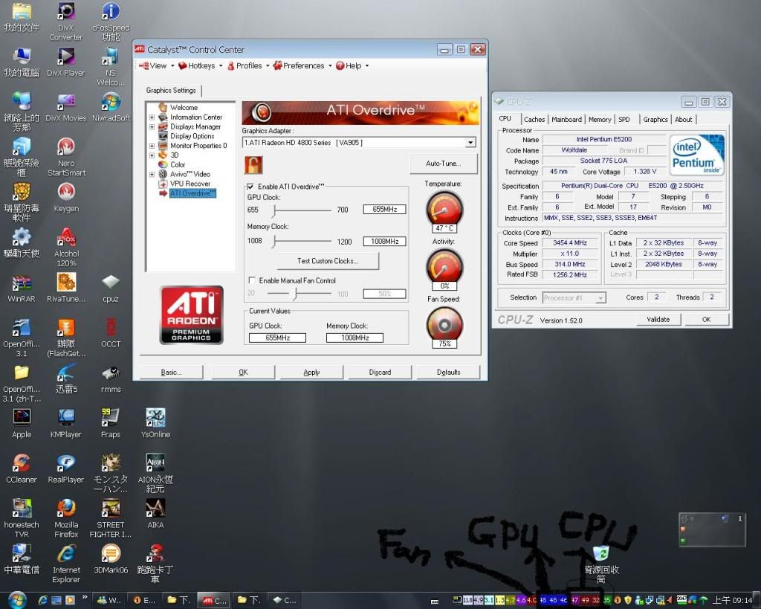Click the Discard button
761x609 pixels.
380,373
